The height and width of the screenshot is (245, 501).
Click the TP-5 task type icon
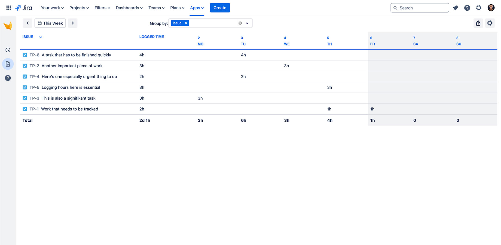[25, 87]
